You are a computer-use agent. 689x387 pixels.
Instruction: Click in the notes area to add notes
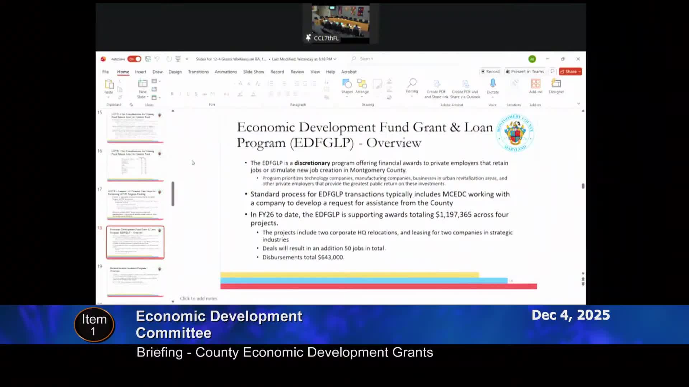pyautogui.click(x=198, y=298)
